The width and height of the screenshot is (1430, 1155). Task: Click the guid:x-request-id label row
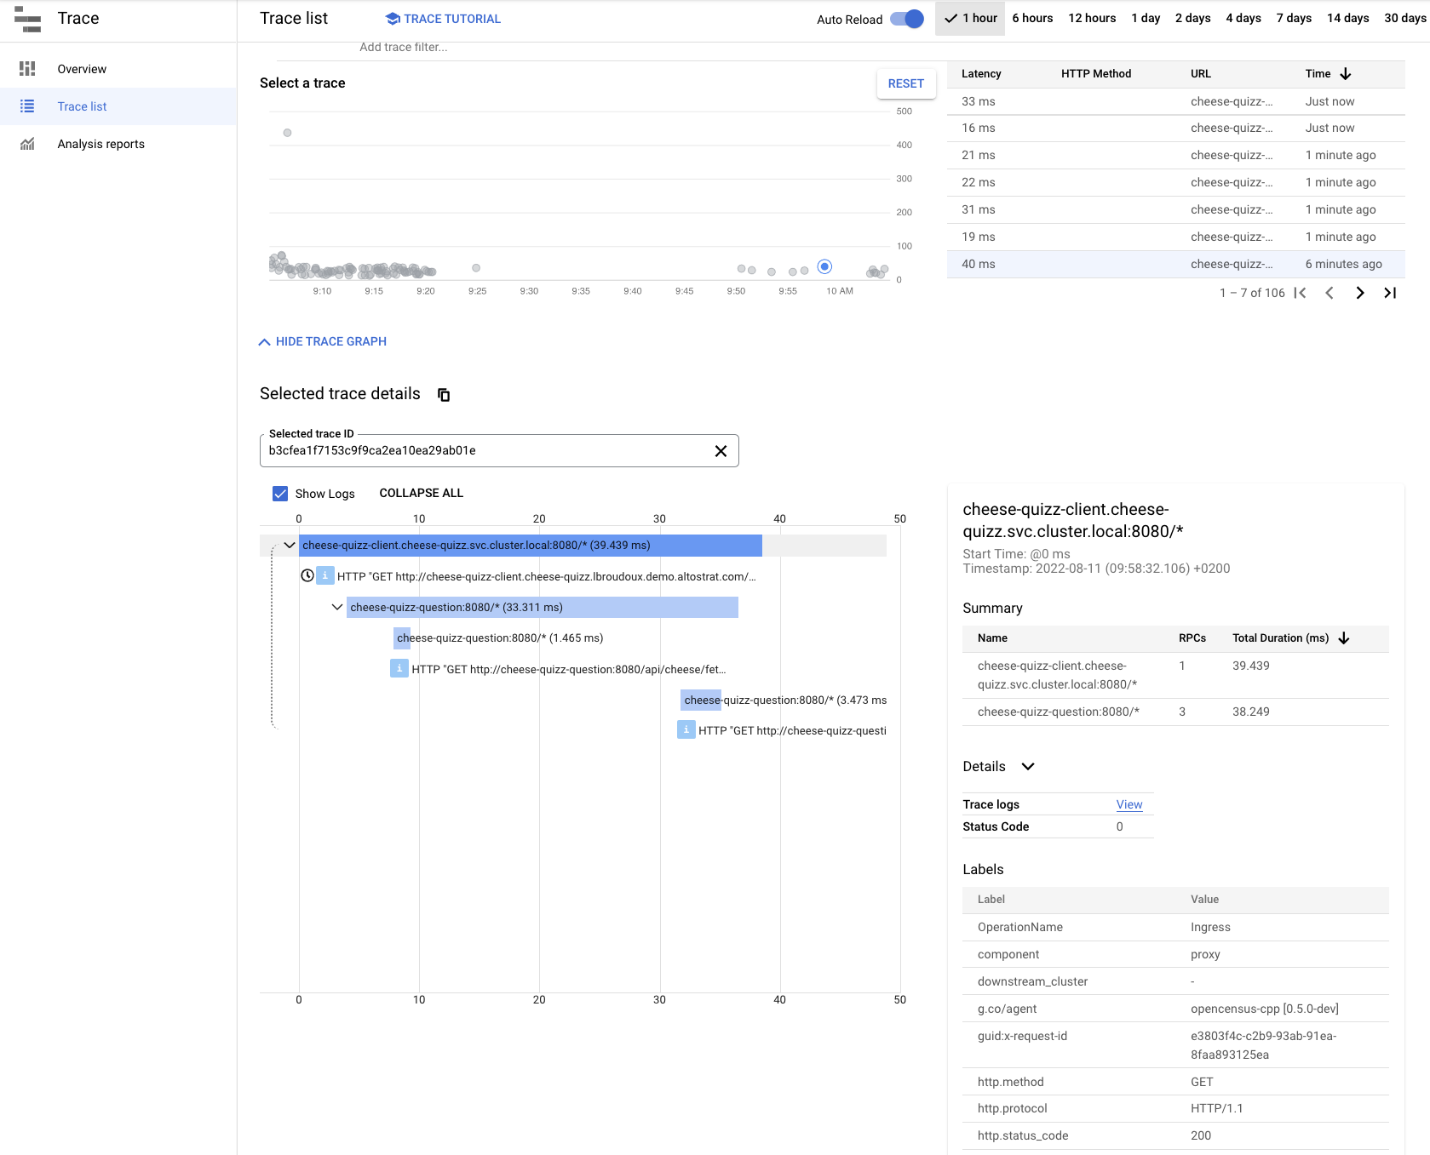tap(1175, 1045)
